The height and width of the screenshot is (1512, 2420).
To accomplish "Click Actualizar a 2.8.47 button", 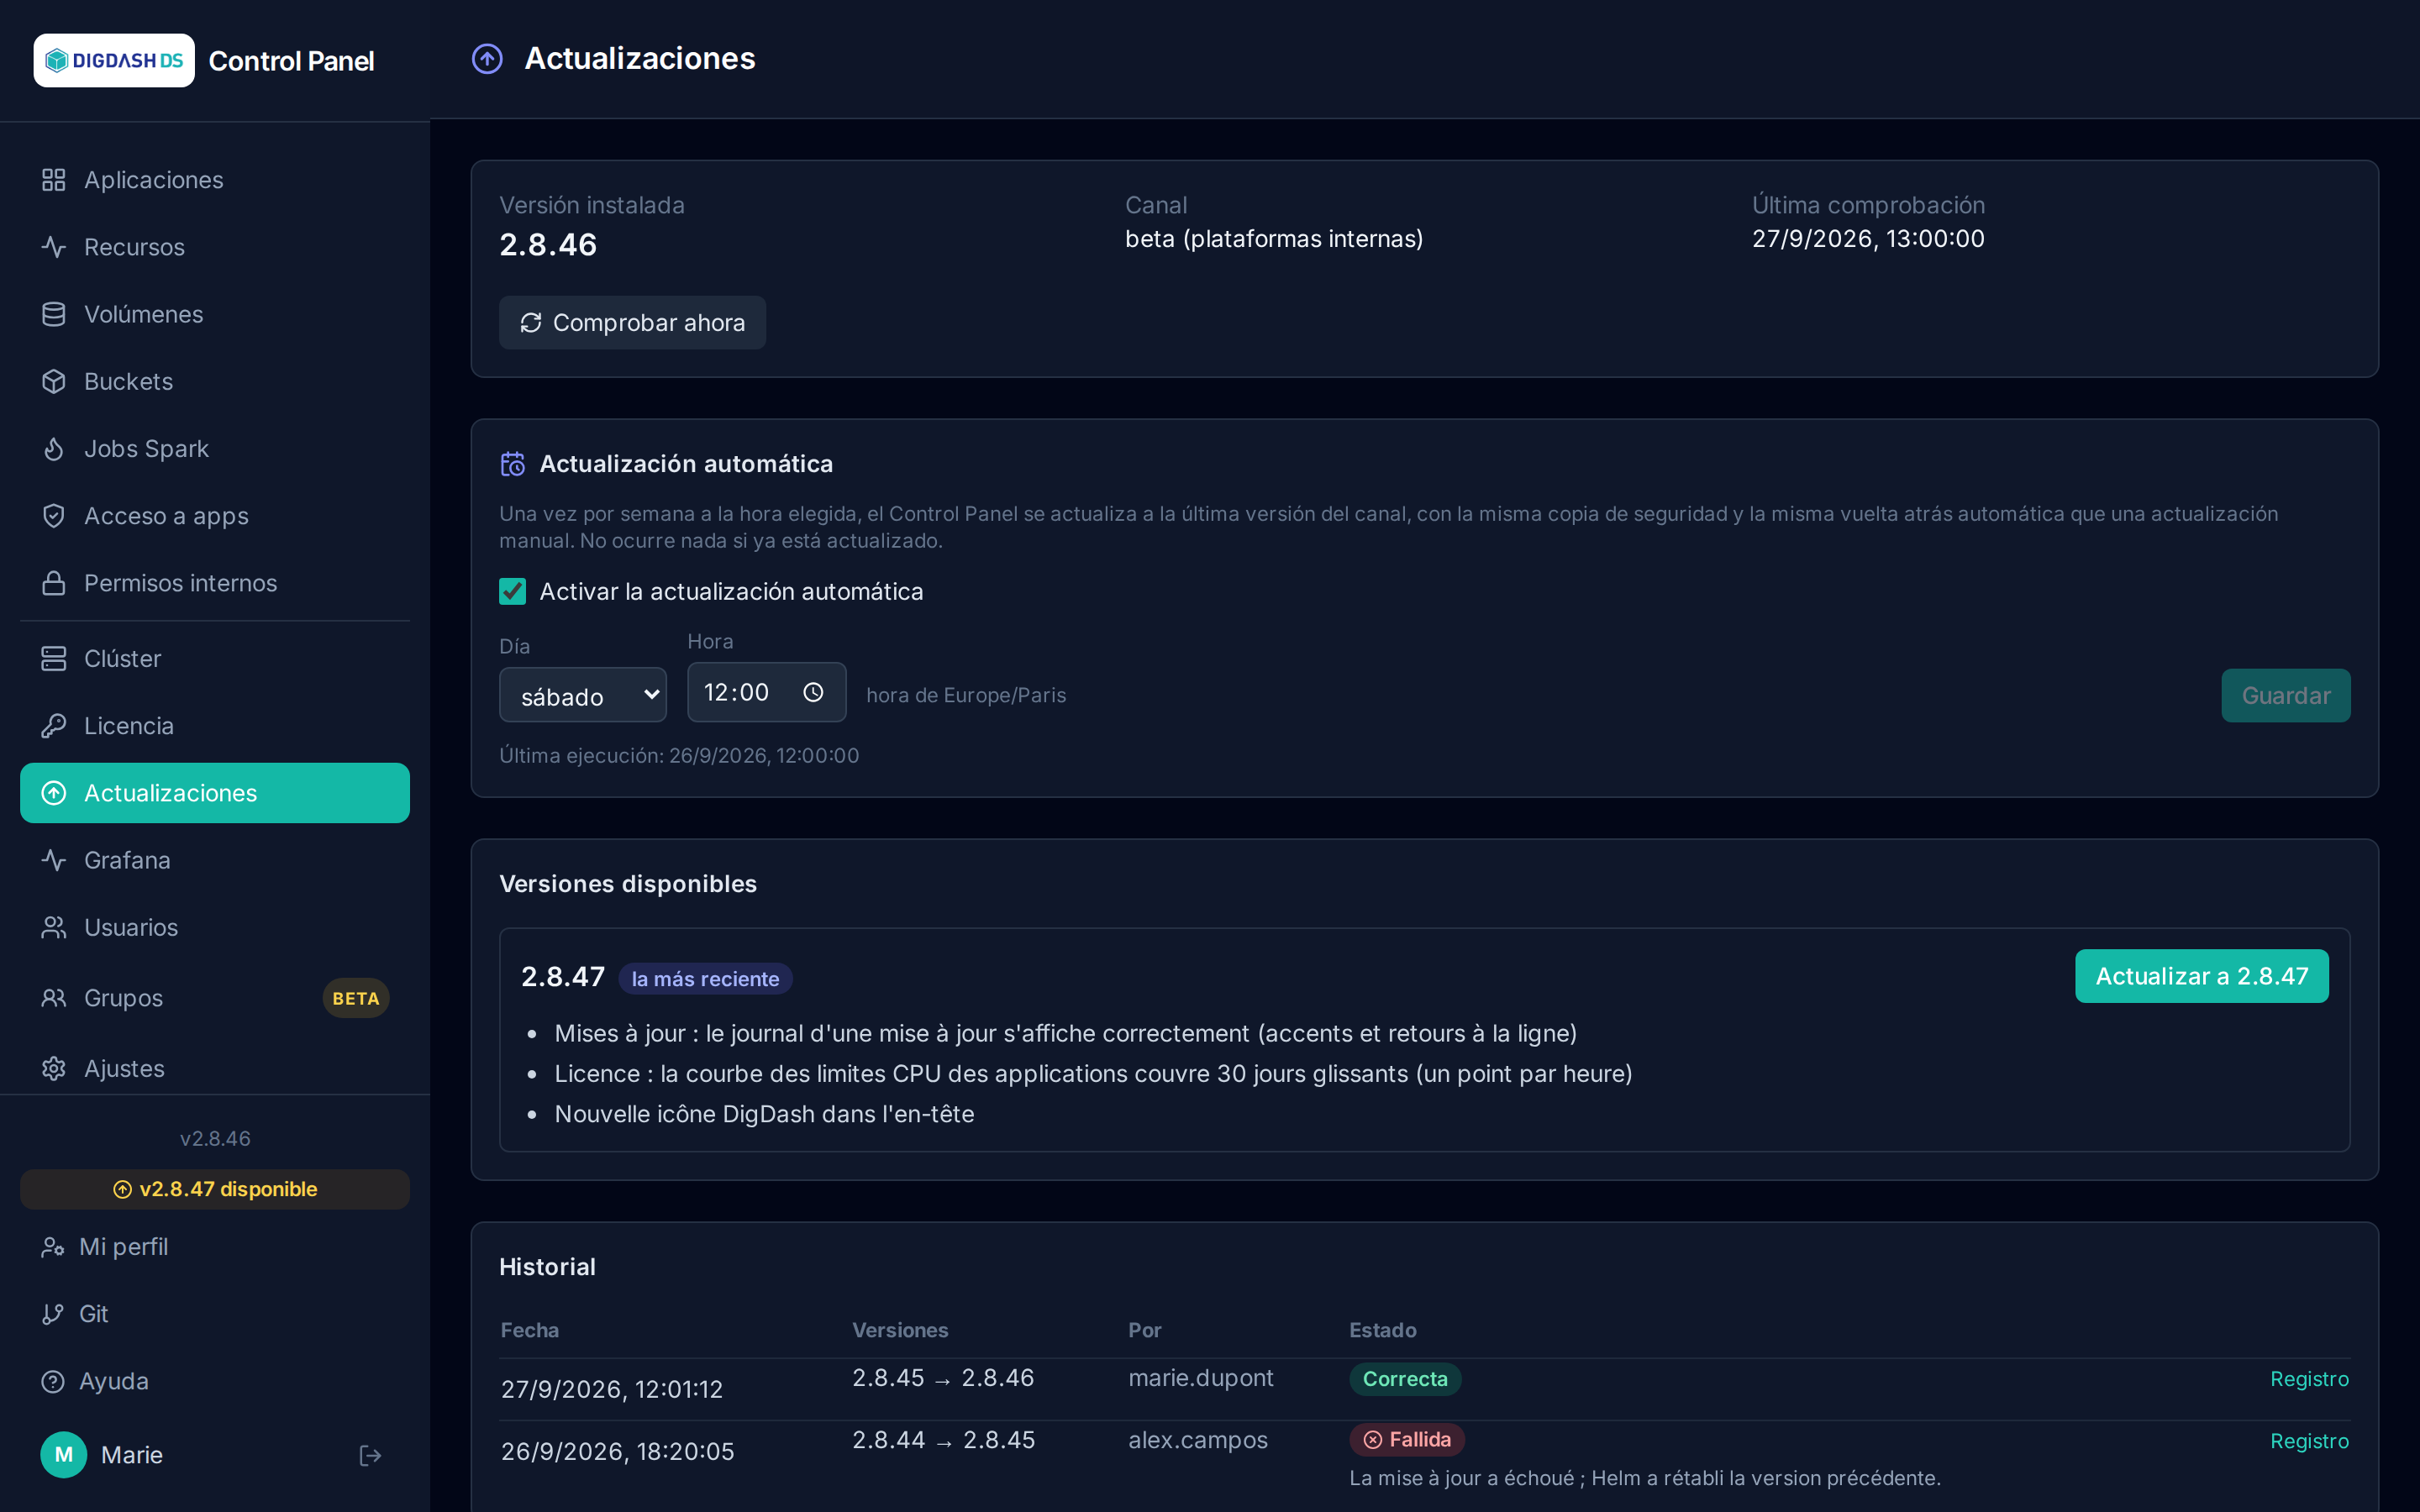I will pos(2202,976).
